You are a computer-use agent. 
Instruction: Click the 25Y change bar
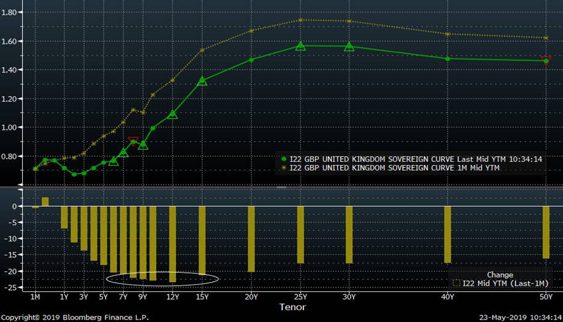click(300, 235)
